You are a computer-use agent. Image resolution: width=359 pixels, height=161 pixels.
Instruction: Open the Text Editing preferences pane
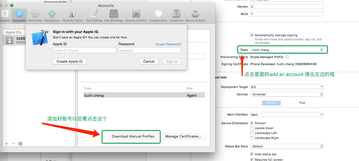point(94,16)
